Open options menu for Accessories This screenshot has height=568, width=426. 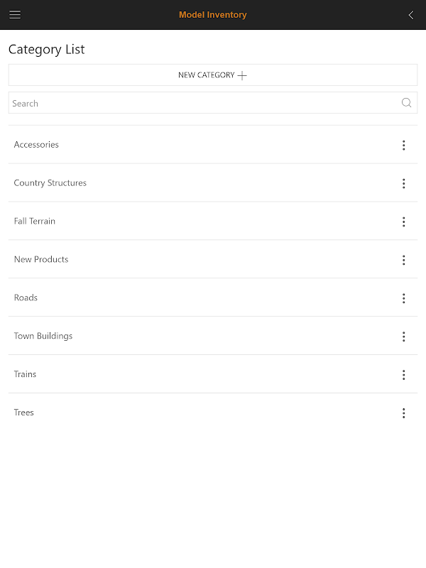(403, 145)
